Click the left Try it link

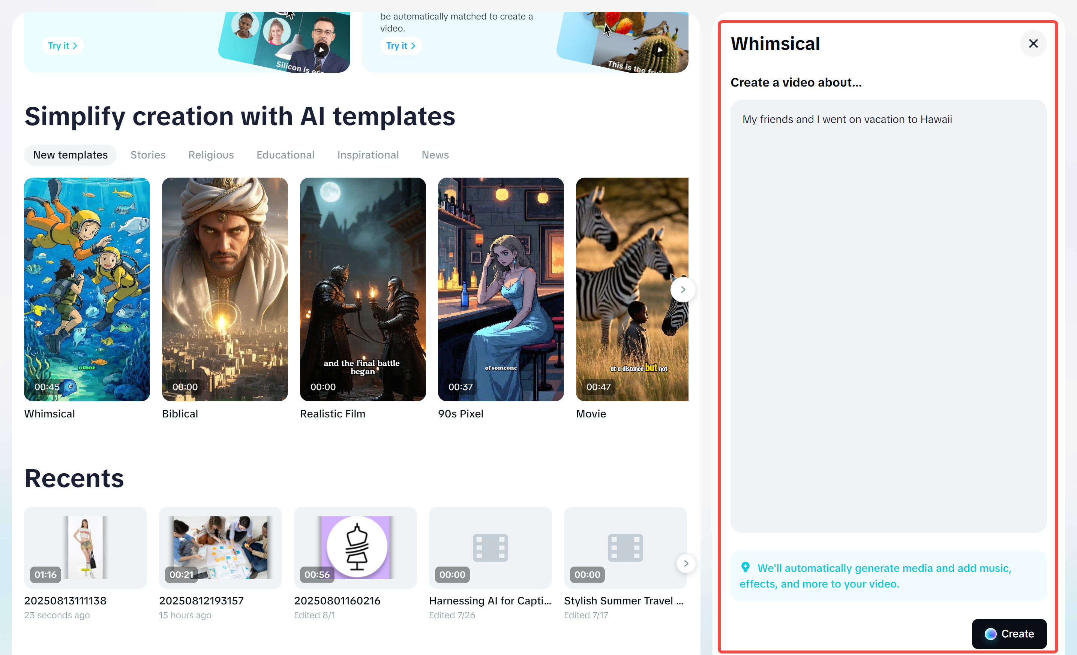[63, 45]
